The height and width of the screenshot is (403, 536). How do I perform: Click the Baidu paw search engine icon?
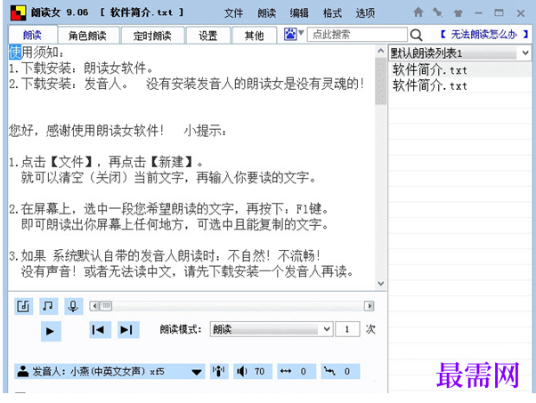pyautogui.click(x=290, y=34)
